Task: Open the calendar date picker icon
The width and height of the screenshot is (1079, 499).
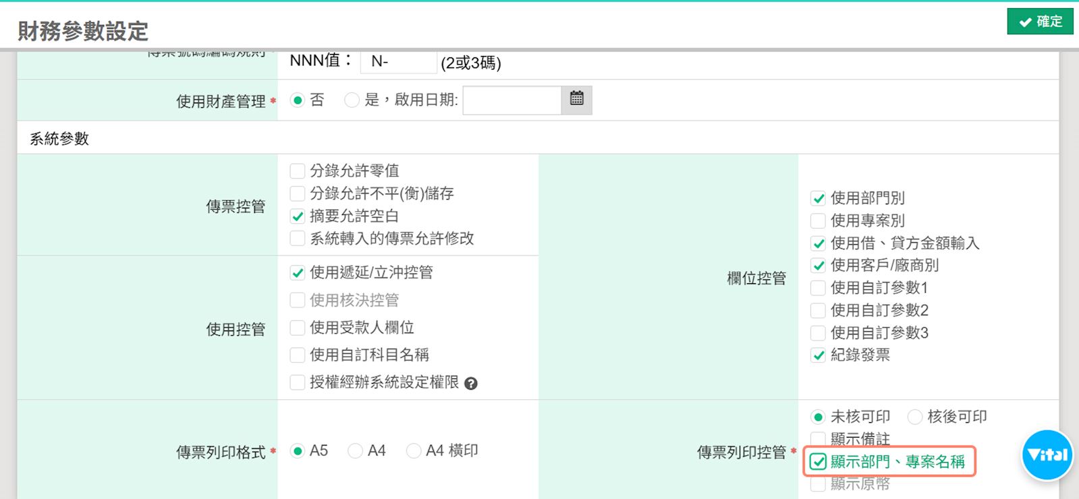Action: tap(576, 99)
